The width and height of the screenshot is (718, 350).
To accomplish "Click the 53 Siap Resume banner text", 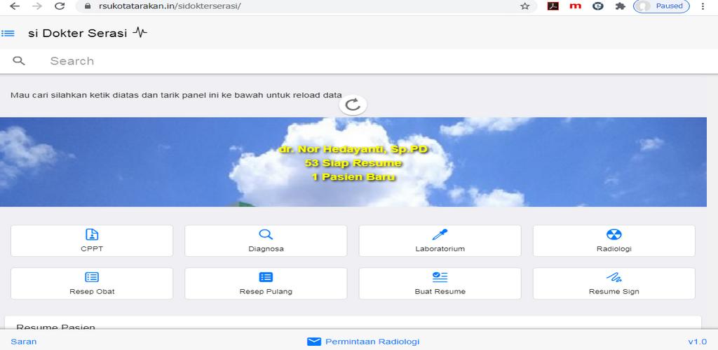I will (353, 163).
